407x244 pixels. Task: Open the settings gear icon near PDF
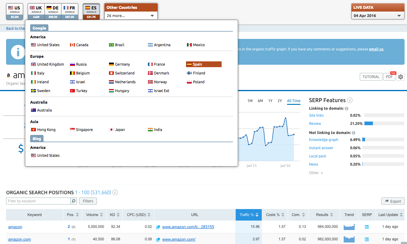401,77
